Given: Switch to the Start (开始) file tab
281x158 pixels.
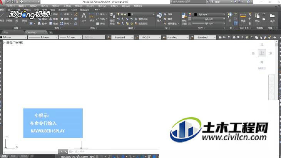Looking at the screenshot, I should (x=12, y=33).
